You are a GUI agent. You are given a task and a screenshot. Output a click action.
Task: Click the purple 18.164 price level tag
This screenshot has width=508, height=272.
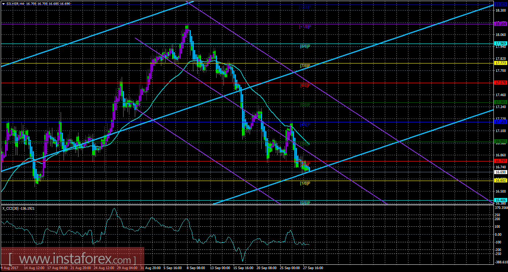coord(500,24)
